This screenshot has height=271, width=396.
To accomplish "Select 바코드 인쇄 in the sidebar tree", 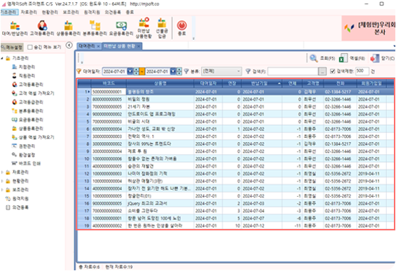I will [x=26, y=163].
